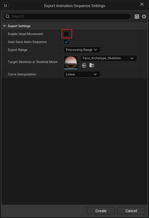Open the details view options gear

point(144,16)
